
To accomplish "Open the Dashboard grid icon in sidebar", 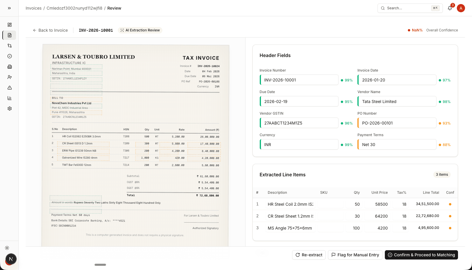I will tap(9, 25).
